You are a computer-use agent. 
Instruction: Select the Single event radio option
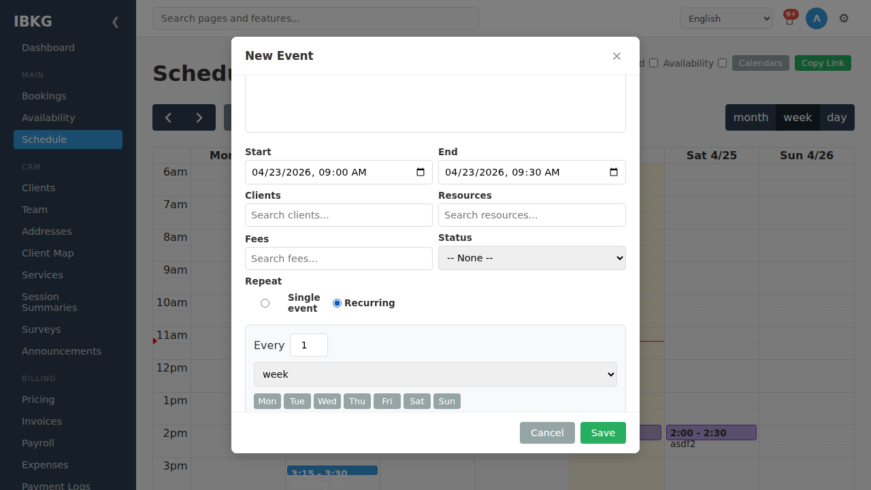[265, 303]
